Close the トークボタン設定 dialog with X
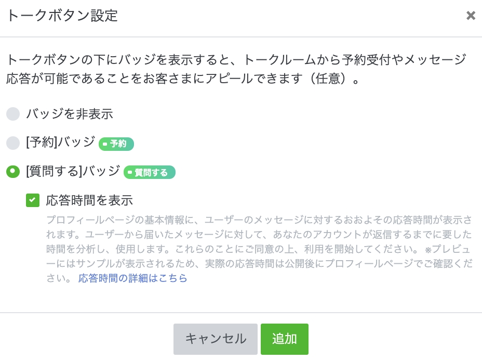Viewport: 482px width, 360px height. point(471,16)
